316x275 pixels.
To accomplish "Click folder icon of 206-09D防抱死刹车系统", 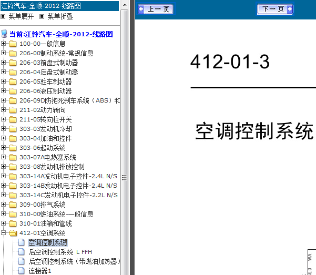I will click(x=13, y=100).
